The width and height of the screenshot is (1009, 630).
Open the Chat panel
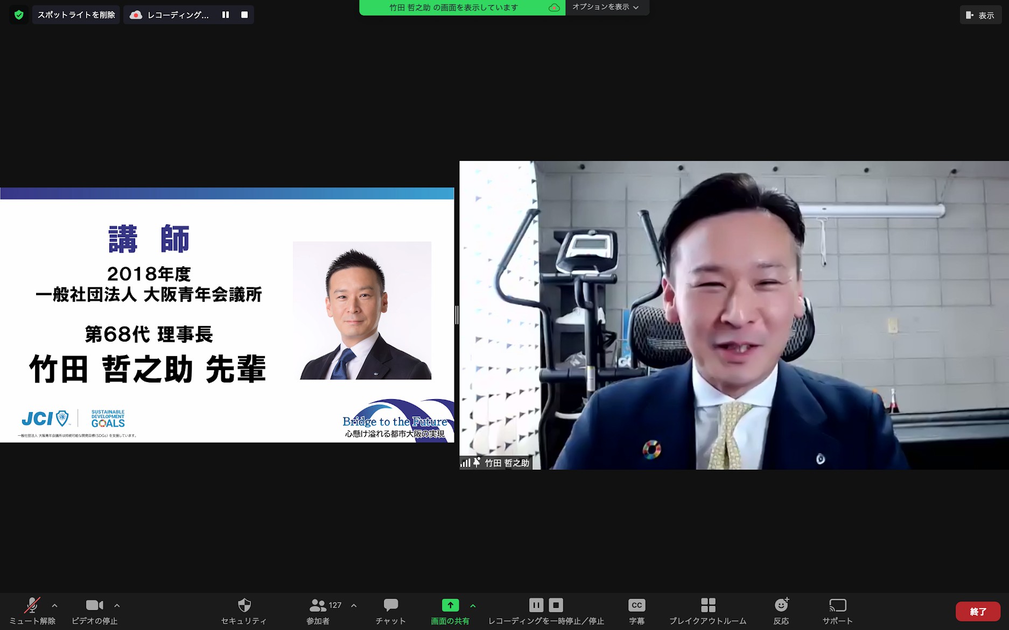[390, 611]
